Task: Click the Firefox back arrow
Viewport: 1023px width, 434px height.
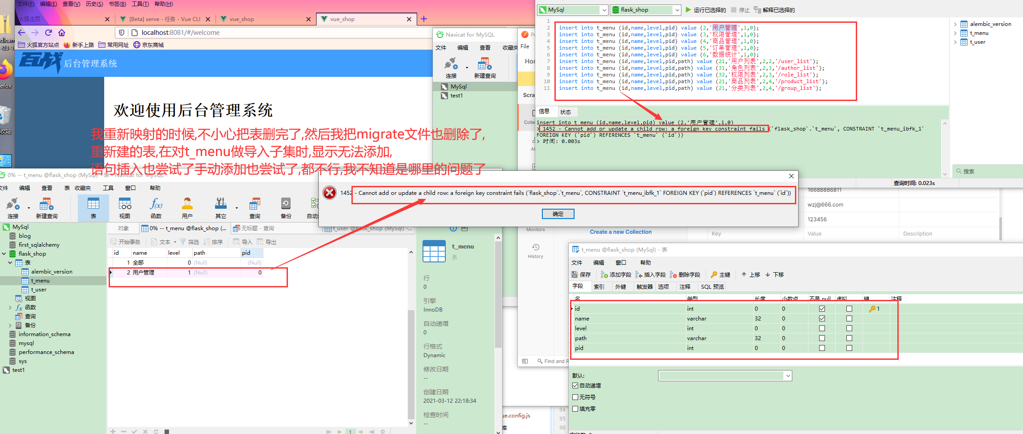Action: 21,33
